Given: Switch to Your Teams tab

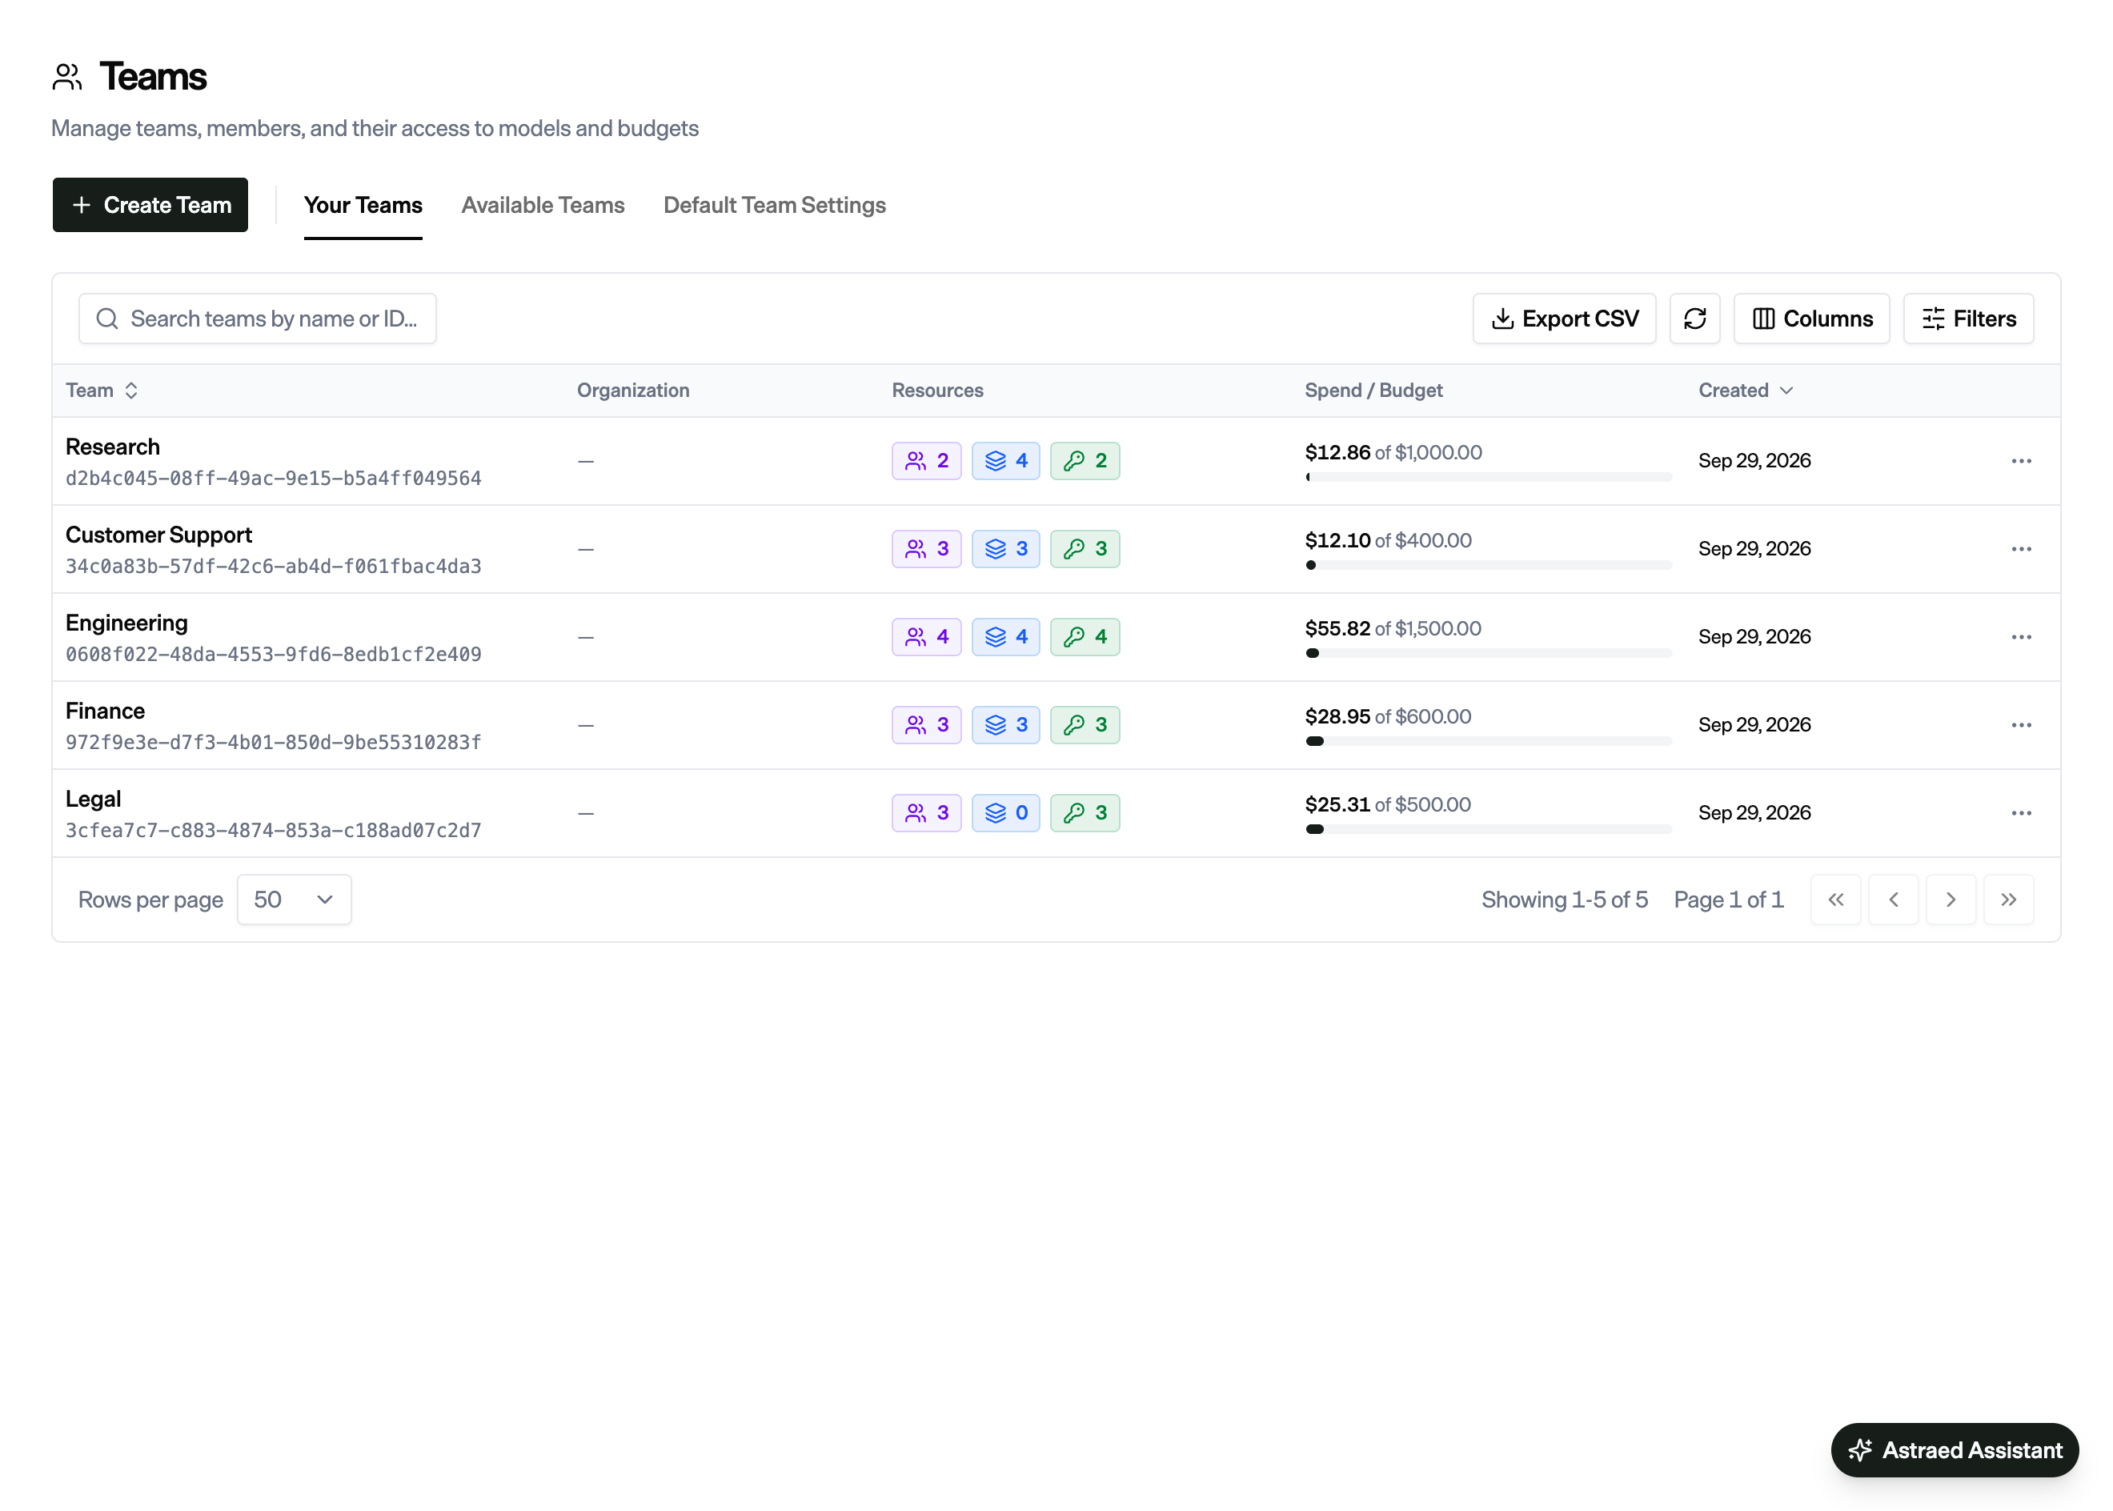Looking at the screenshot, I should pyautogui.click(x=363, y=206).
